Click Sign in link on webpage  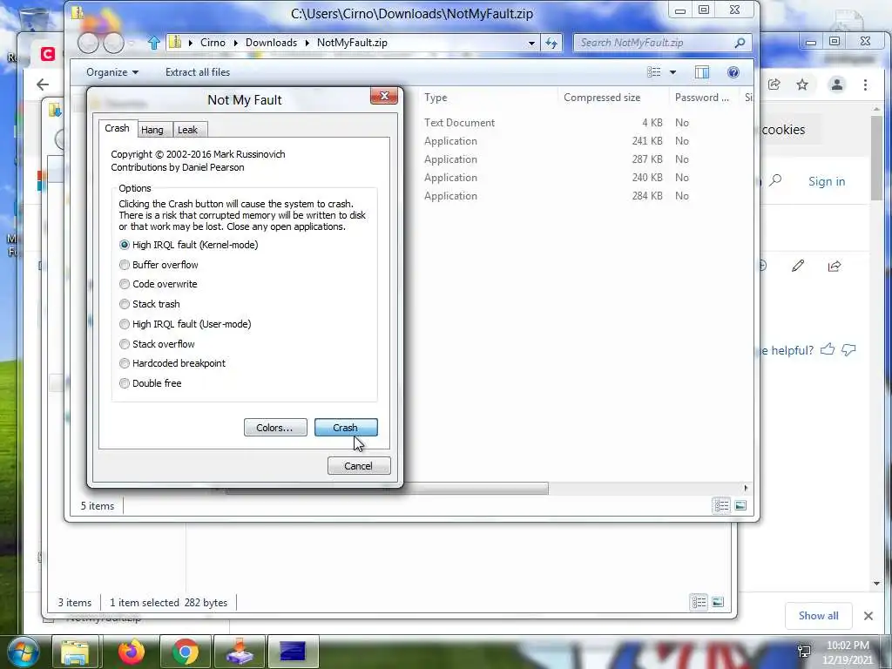pos(827,181)
